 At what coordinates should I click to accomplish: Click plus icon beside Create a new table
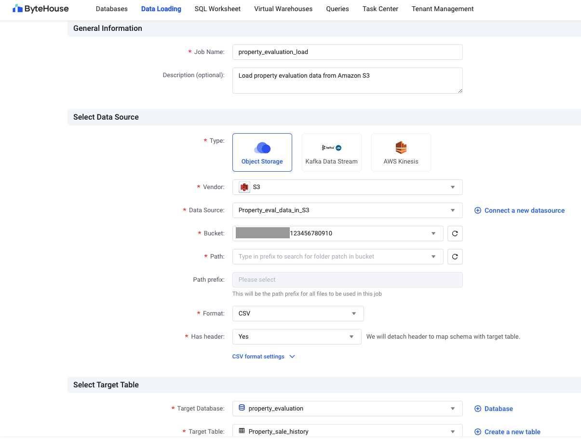(478, 432)
